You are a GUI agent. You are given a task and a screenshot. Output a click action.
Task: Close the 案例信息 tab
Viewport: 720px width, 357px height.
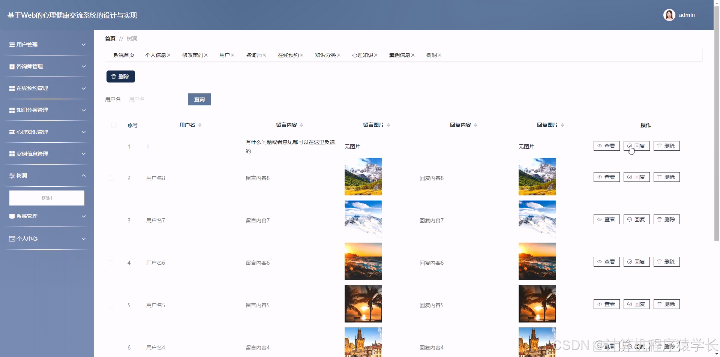[x=413, y=55]
